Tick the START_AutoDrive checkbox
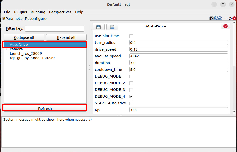This screenshot has width=237, height=152. pos(131,103)
